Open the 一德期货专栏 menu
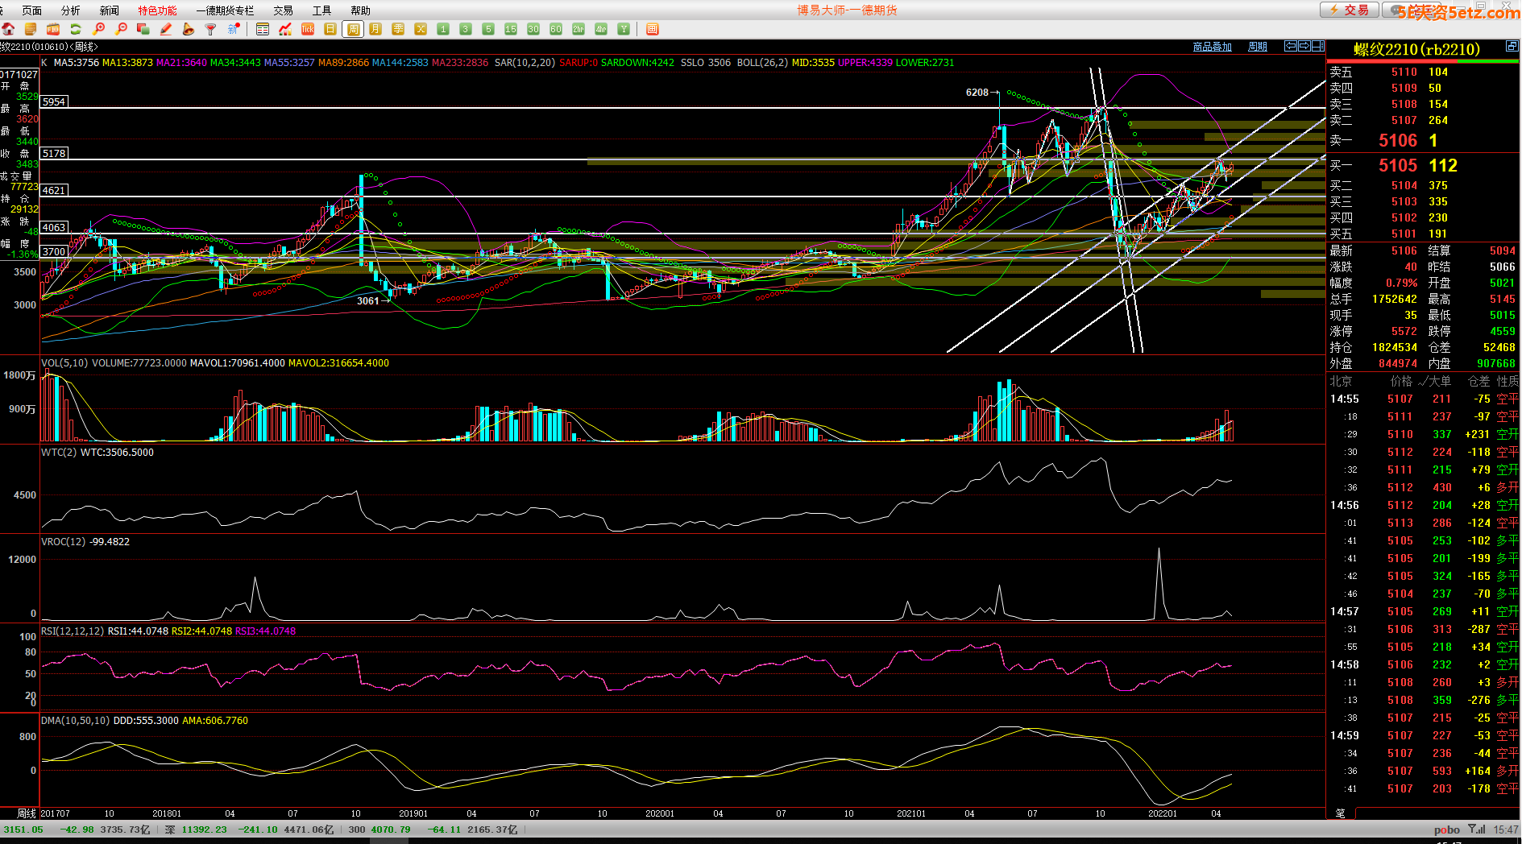Image resolution: width=1522 pixels, height=844 pixels. [225, 10]
